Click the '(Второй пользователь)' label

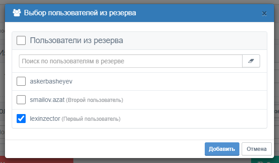pyautogui.click(x=94, y=100)
